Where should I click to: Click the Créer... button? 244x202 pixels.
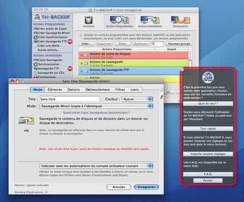tap(87, 44)
